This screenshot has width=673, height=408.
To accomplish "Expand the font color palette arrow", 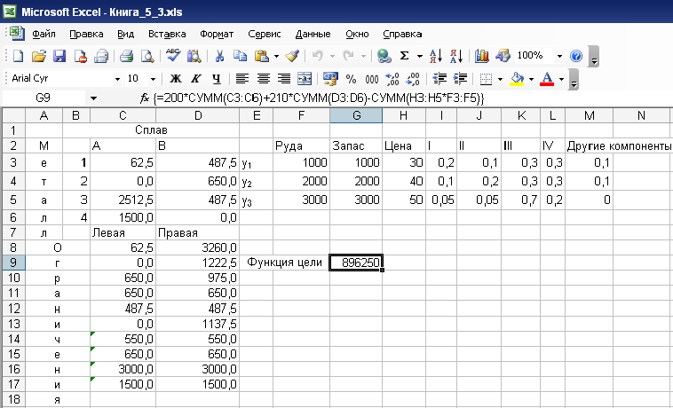I will coord(561,79).
